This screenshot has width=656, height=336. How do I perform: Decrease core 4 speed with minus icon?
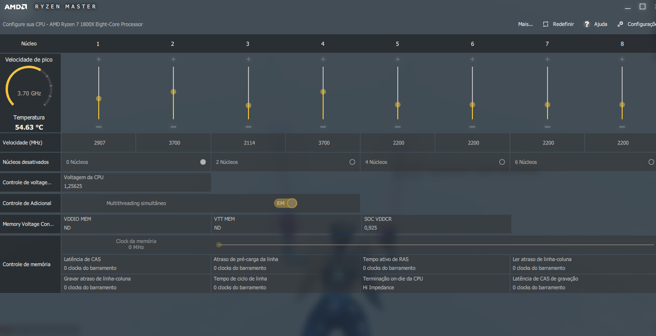click(323, 127)
